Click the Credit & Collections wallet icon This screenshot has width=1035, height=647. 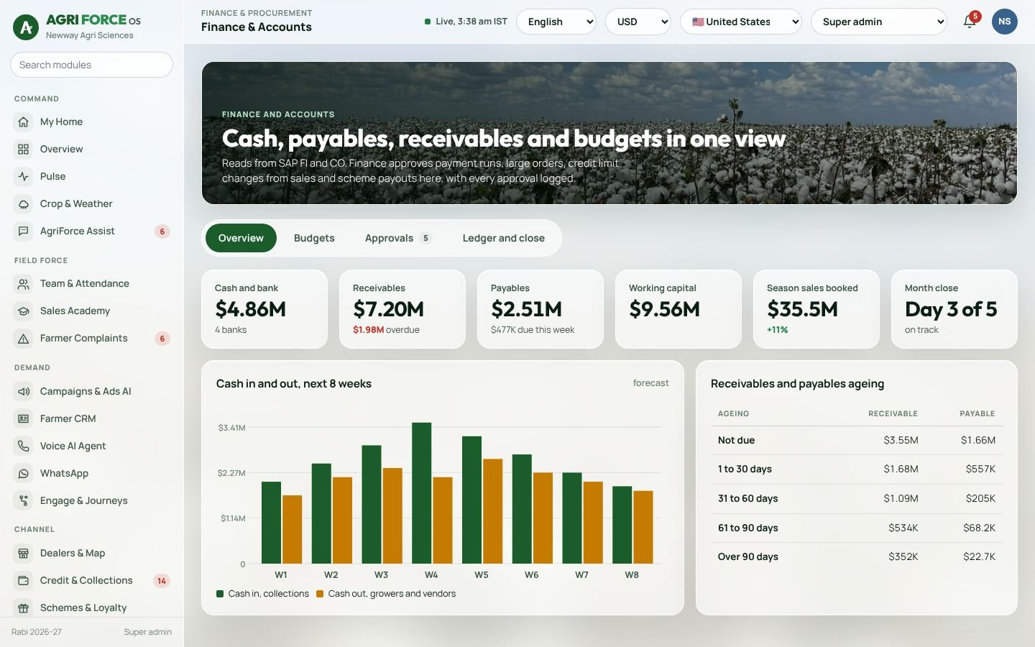(24, 581)
